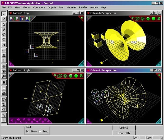Switch Top window to P perspective view

(11, 19)
